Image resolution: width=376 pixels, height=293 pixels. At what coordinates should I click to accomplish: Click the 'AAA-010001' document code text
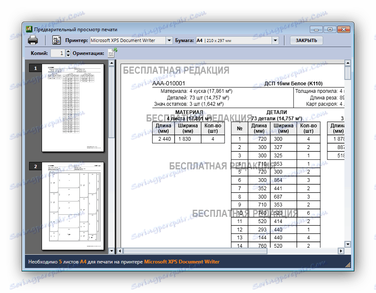pyautogui.click(x=168, y=84)
